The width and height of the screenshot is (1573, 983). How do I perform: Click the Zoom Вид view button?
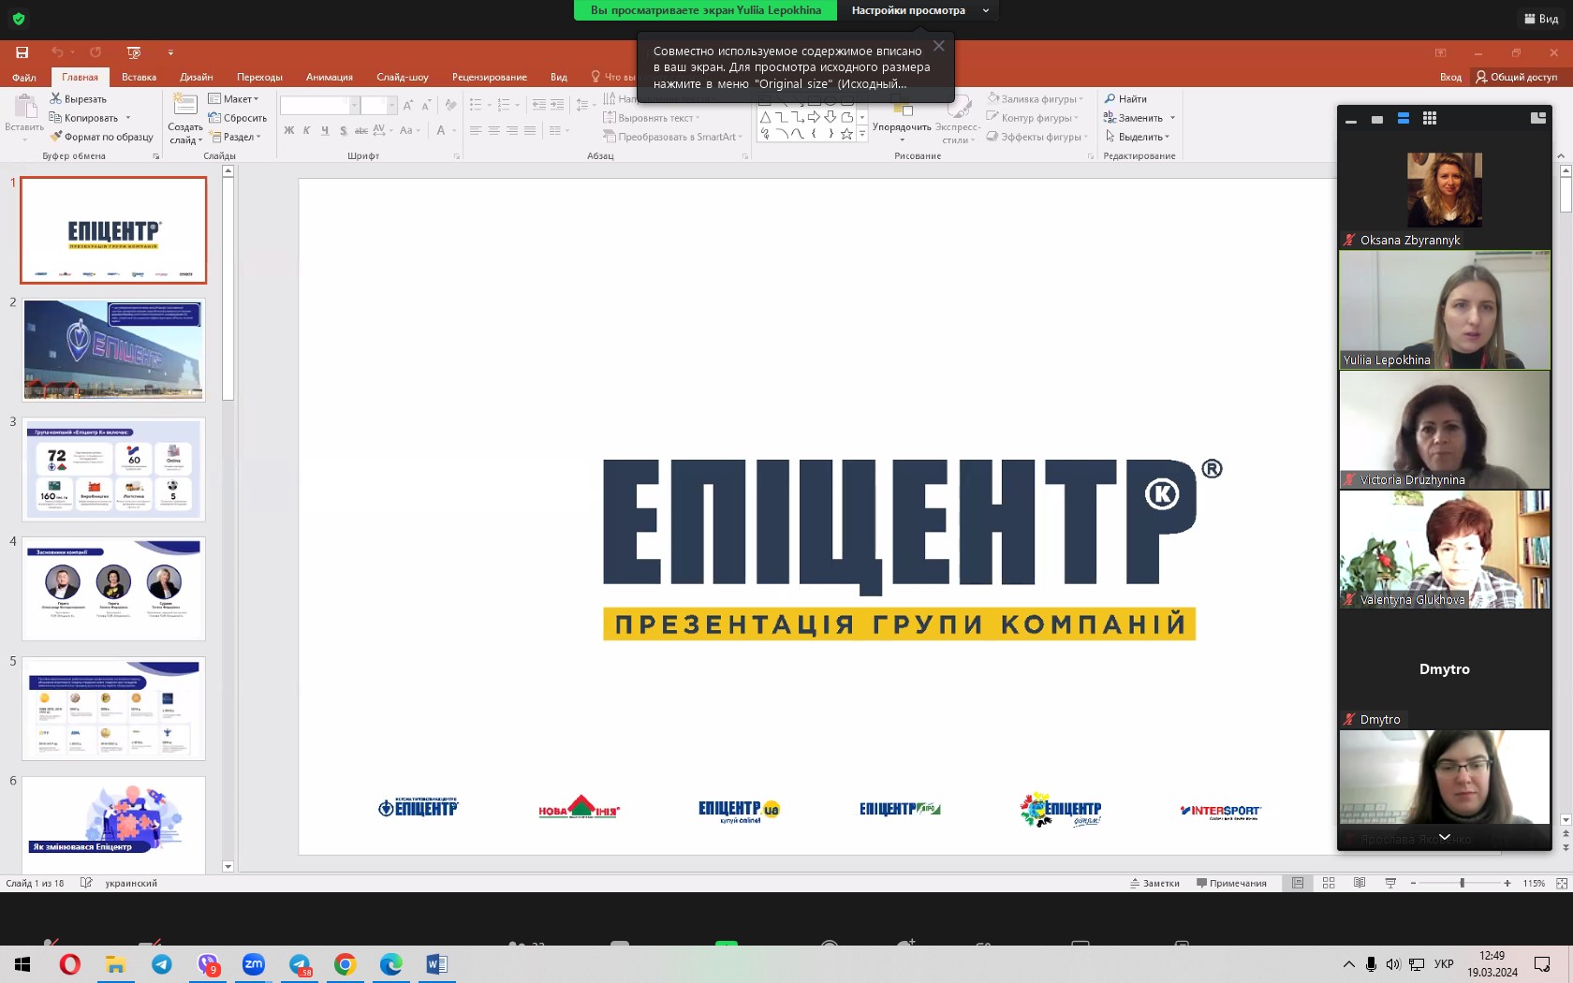click(1541, 19)
